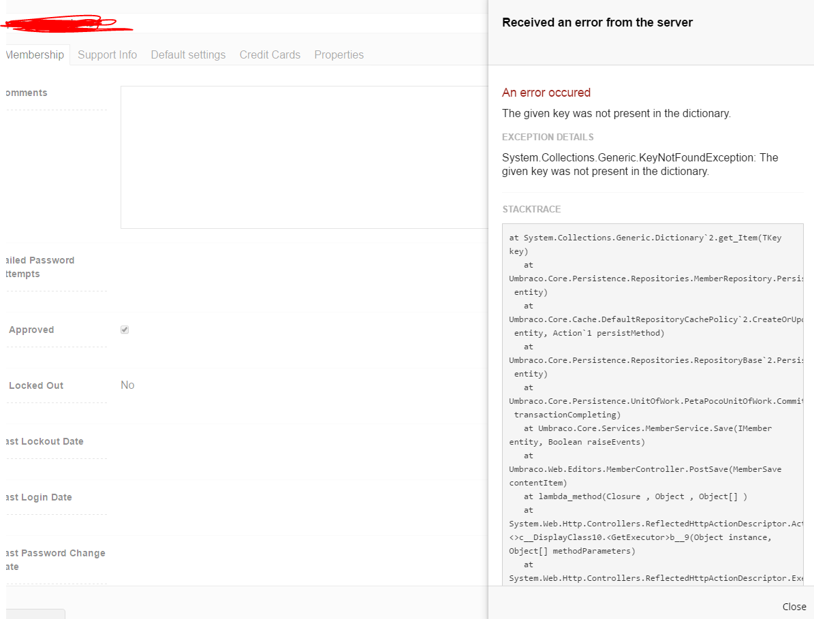Select the Default settings tab
This screenshot has width=814, height=619.
tap(188, 55)
